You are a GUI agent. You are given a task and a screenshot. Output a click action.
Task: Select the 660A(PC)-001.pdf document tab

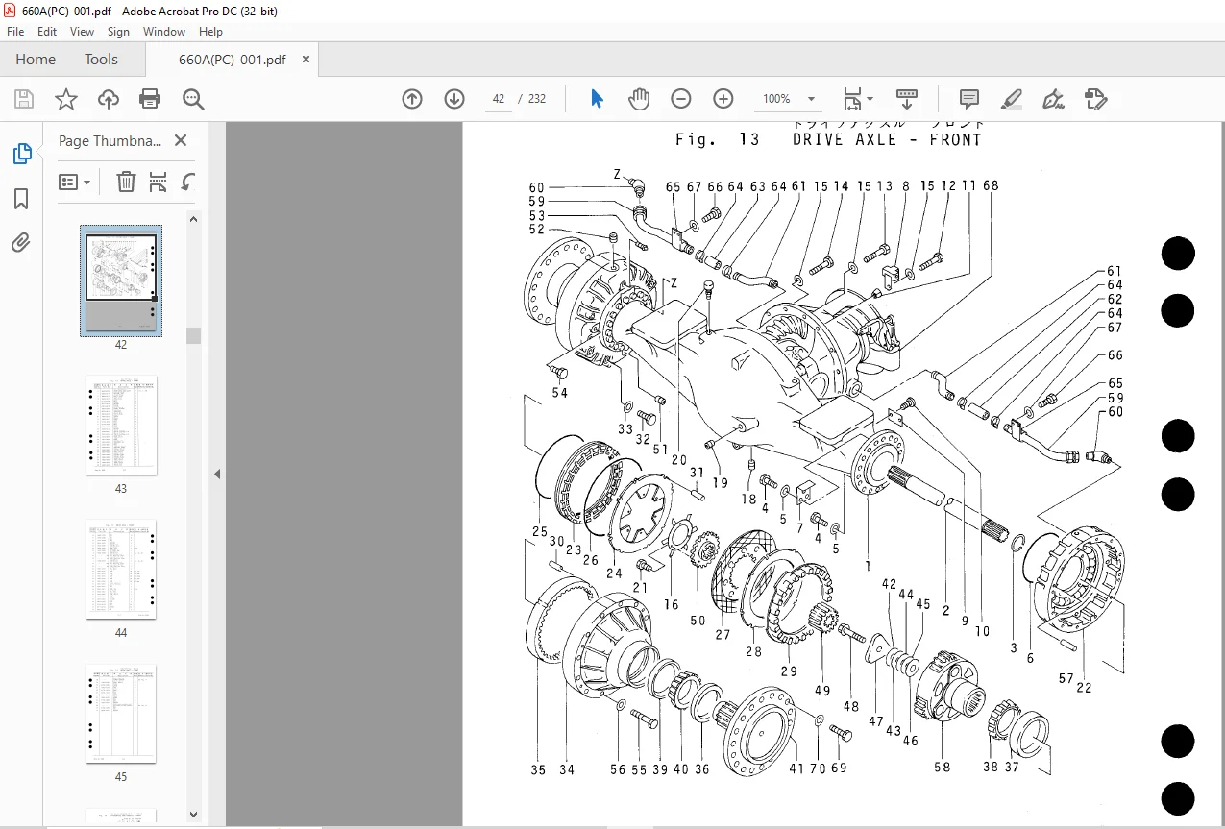[x=232, y=59]
